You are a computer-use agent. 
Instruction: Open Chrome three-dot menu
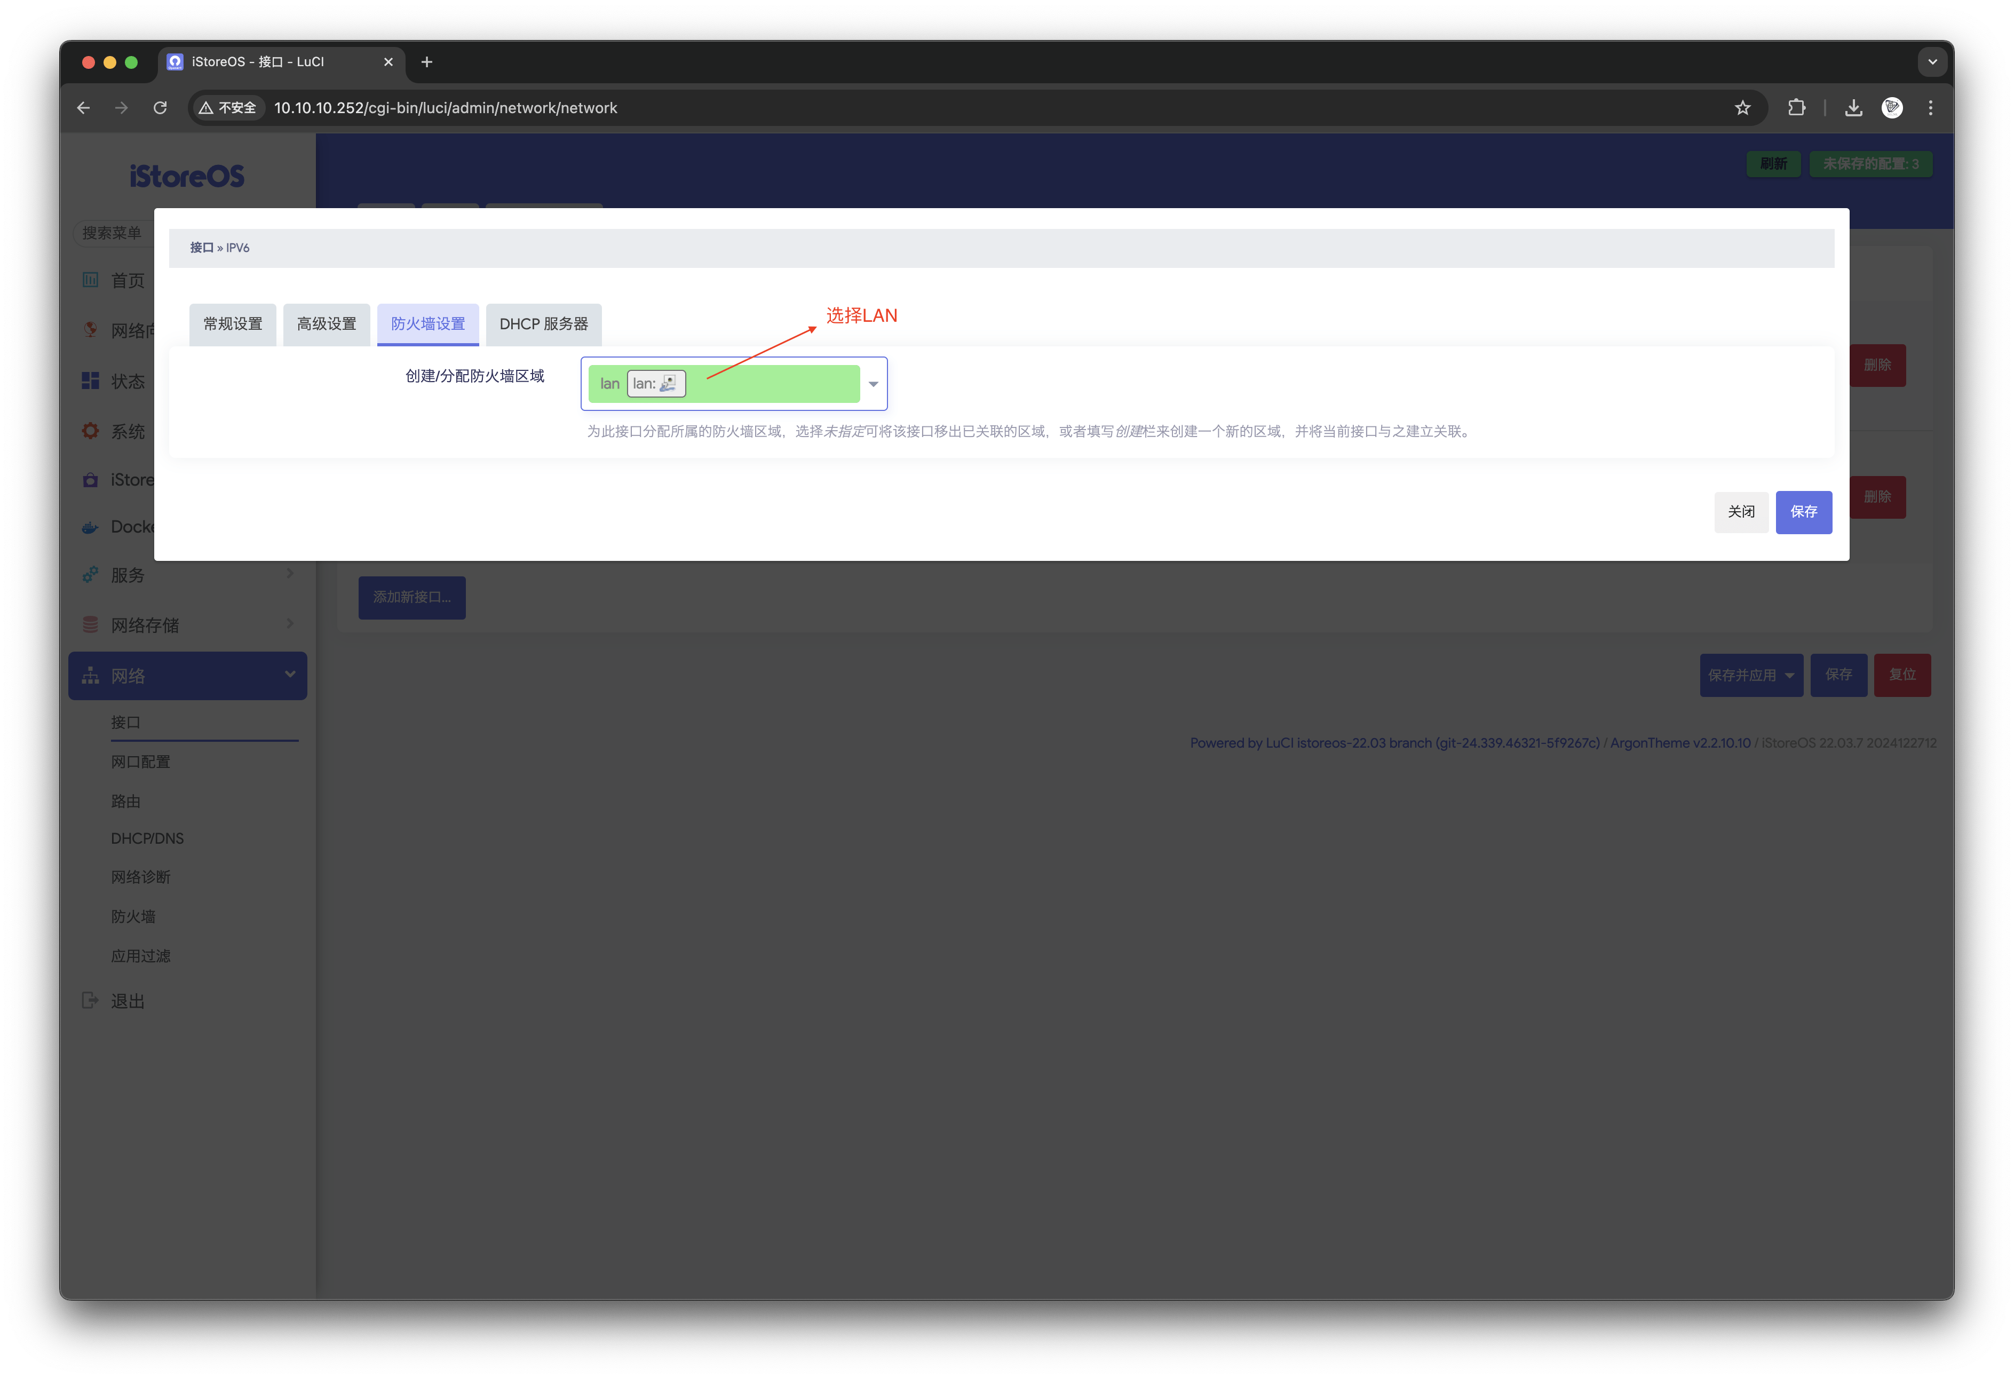[x=1930, y=108]
